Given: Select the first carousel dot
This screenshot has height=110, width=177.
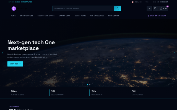Looking at the screenshot, I should click(x=87, y=85).
